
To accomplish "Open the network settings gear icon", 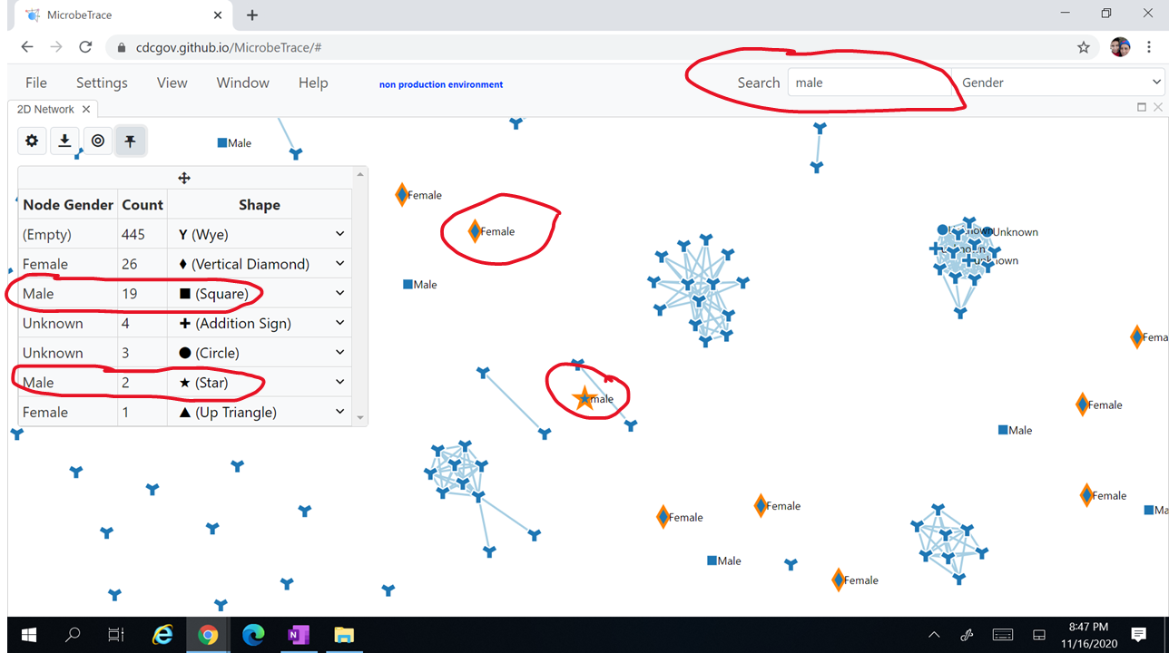I will (32, 141).
